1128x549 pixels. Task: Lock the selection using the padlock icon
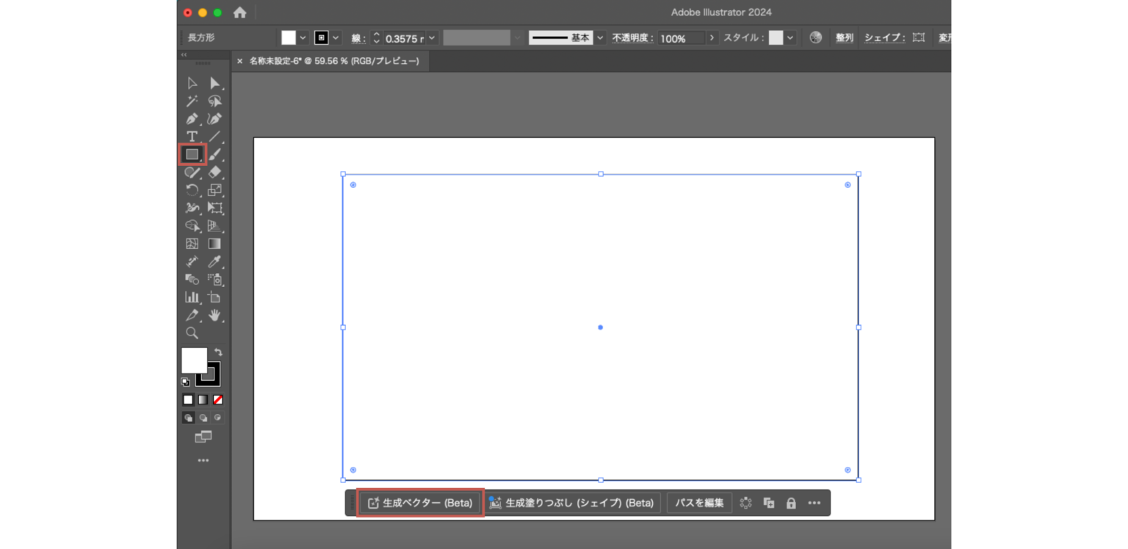click(x=791, y=503)
